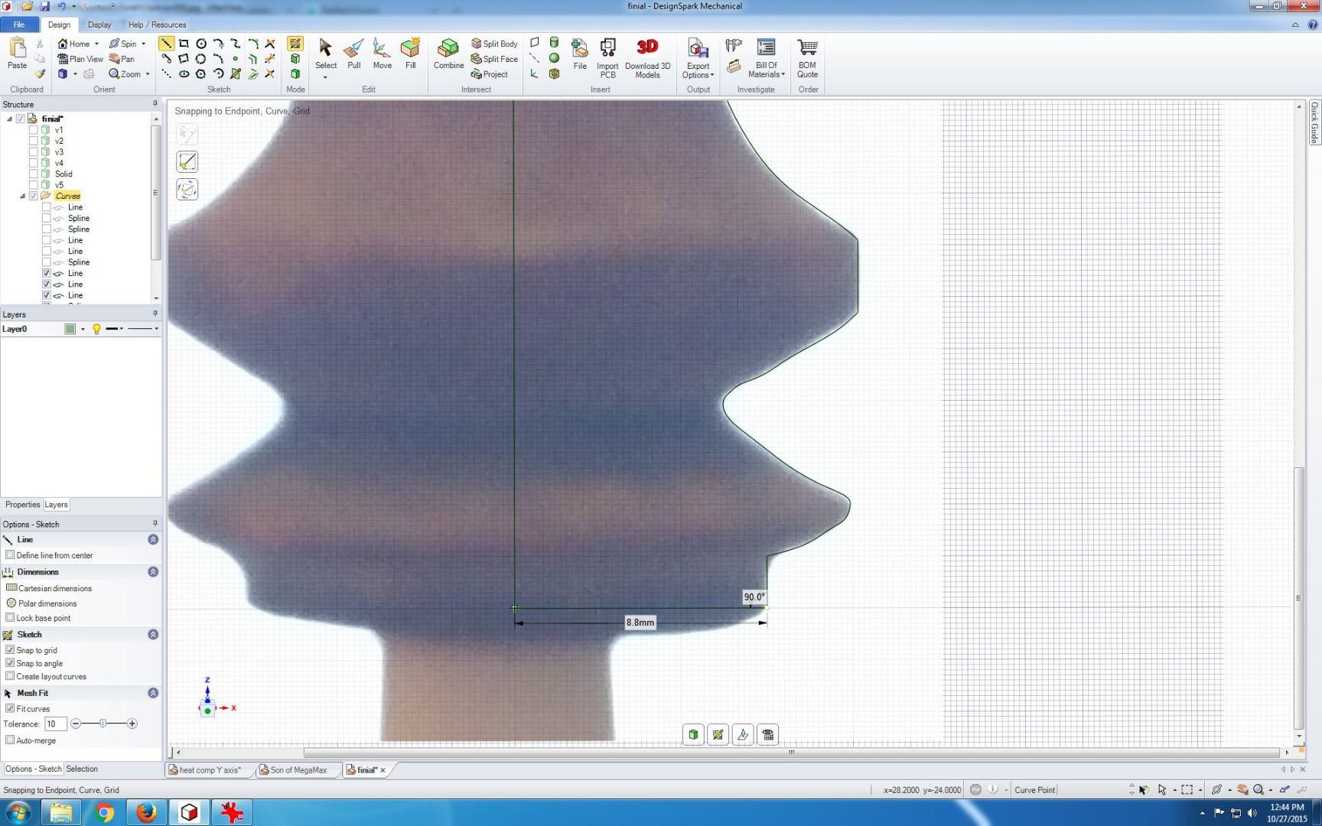
Task: Collapse the Mesh Fit options section
Action: click(x=153, y=693)
